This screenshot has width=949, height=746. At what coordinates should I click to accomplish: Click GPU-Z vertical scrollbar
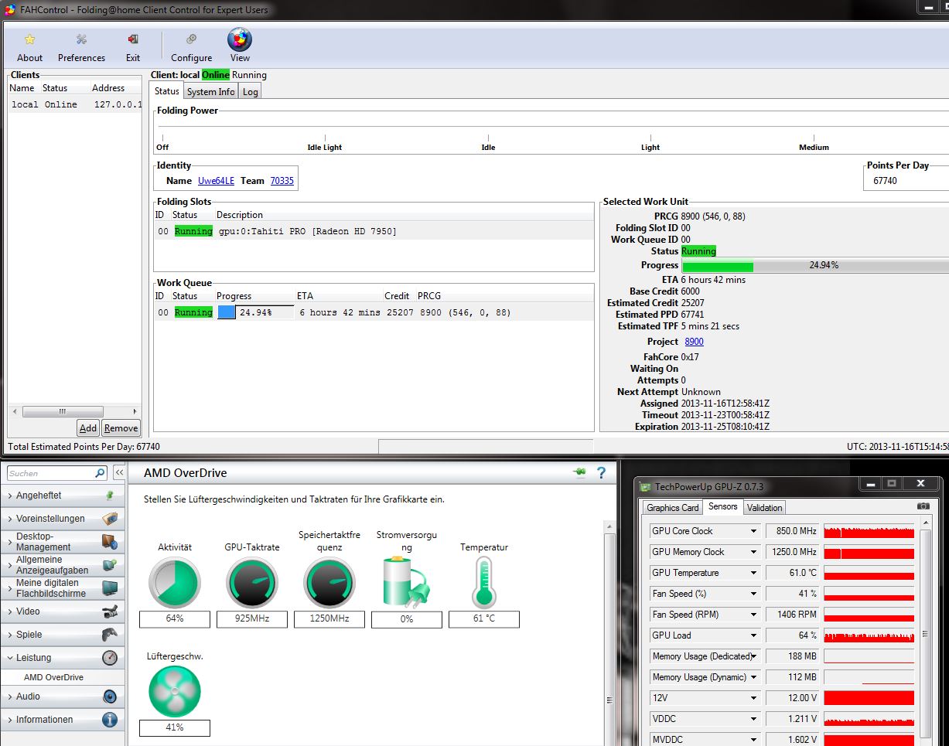point(926,634)
